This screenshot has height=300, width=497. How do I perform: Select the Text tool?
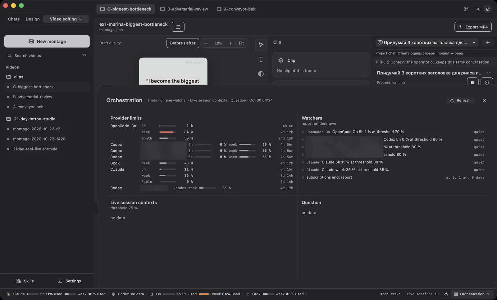pos(261,59)
